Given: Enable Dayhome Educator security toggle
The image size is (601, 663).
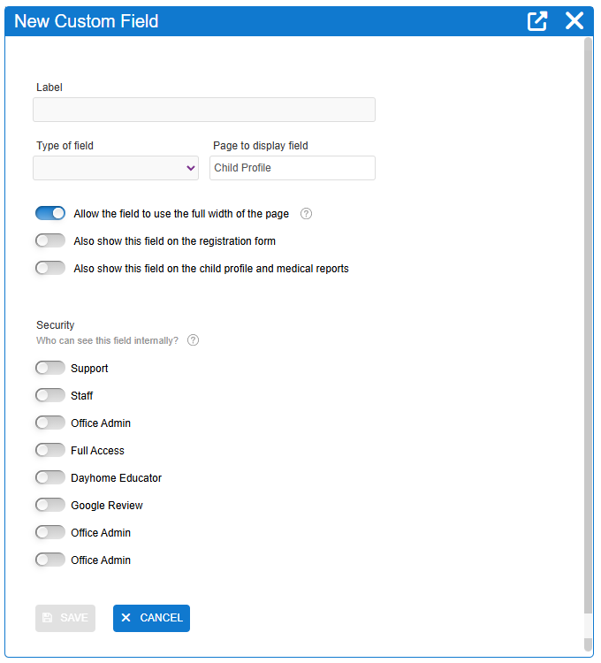Looking at the screenshot, I should click(50, 477).
